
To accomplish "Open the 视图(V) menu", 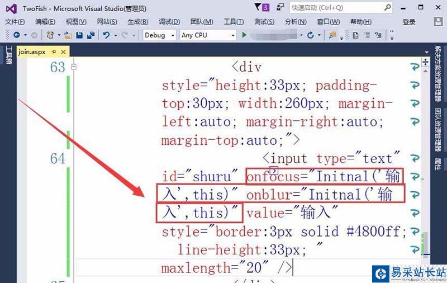I will tap(76, 22).
